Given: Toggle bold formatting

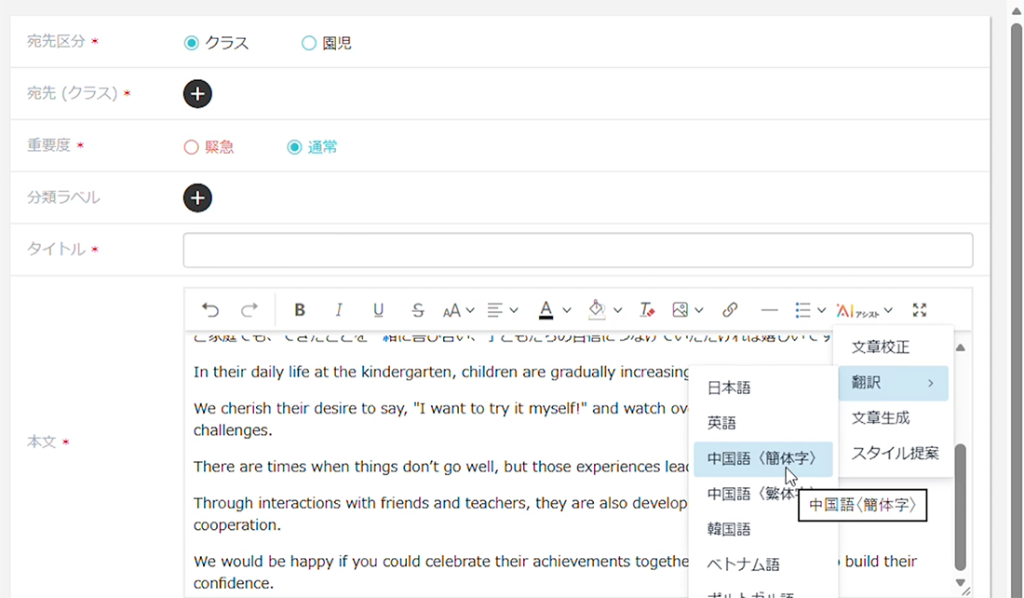Looking at the screenshot, I should coord(300,310).
